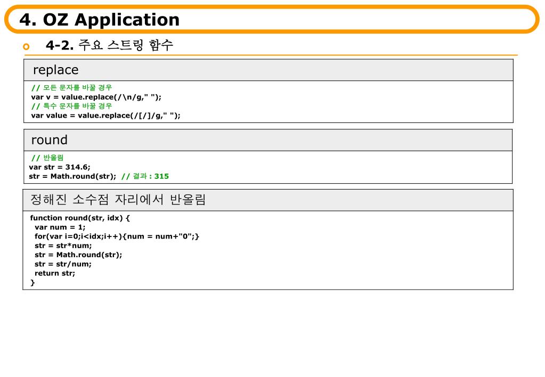Click the line "var v = value.replace(/\n/g," ");"
545x377 pixels.
point(96,97)
